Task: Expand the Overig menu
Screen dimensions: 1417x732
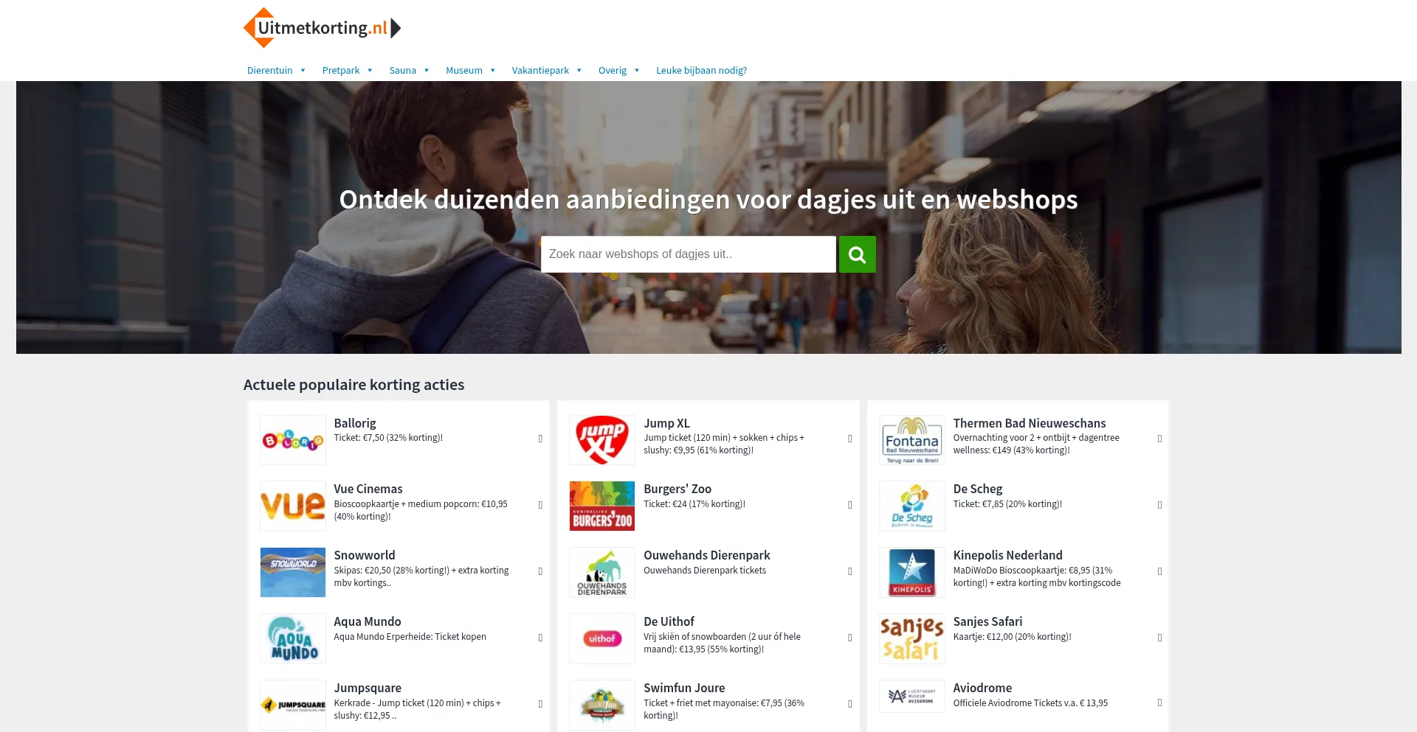Action: point(618,71)
